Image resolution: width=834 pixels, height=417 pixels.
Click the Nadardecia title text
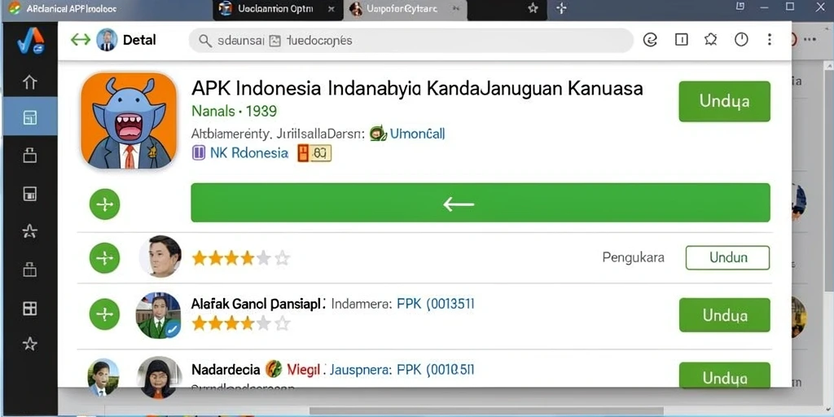click(x=226, y=369)
